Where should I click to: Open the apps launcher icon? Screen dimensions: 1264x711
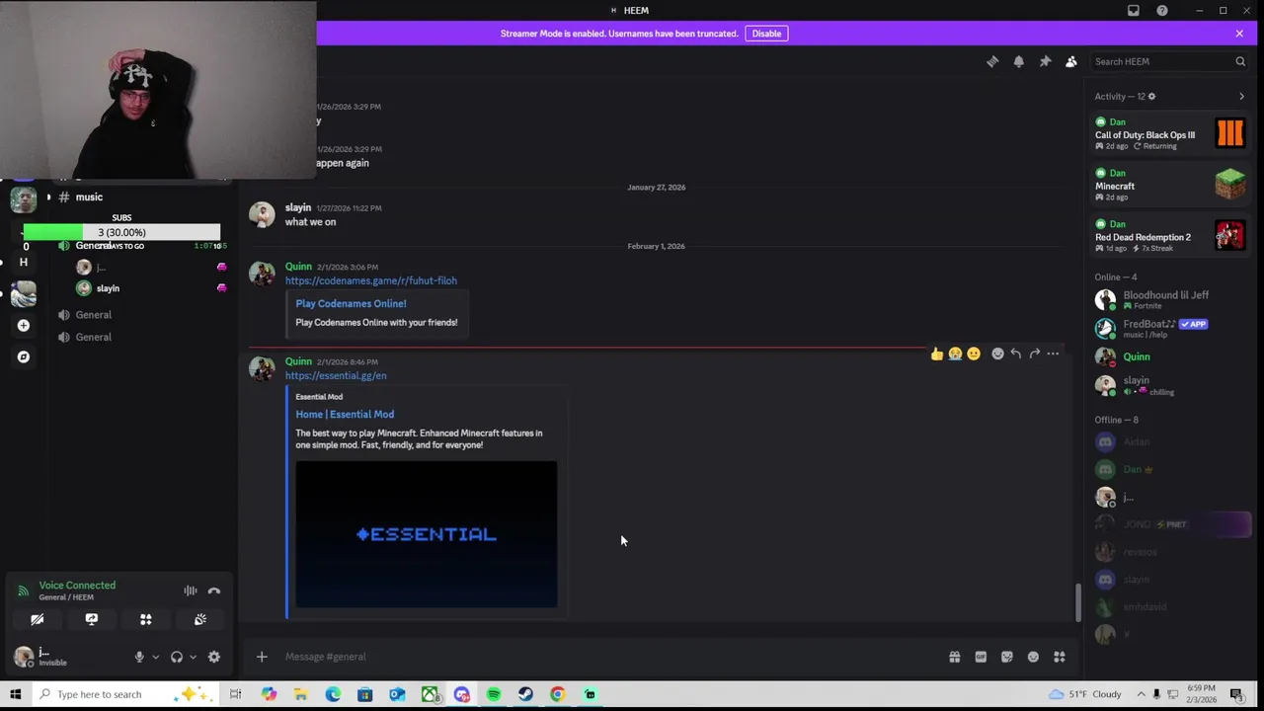pos(1060,657)
